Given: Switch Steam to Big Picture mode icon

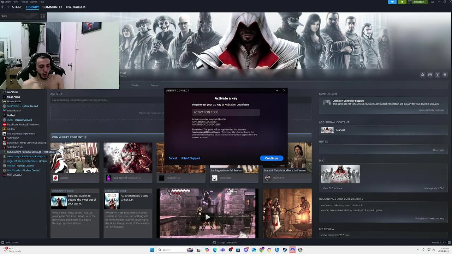Looking at the screenshot, I should click(432, 2).
